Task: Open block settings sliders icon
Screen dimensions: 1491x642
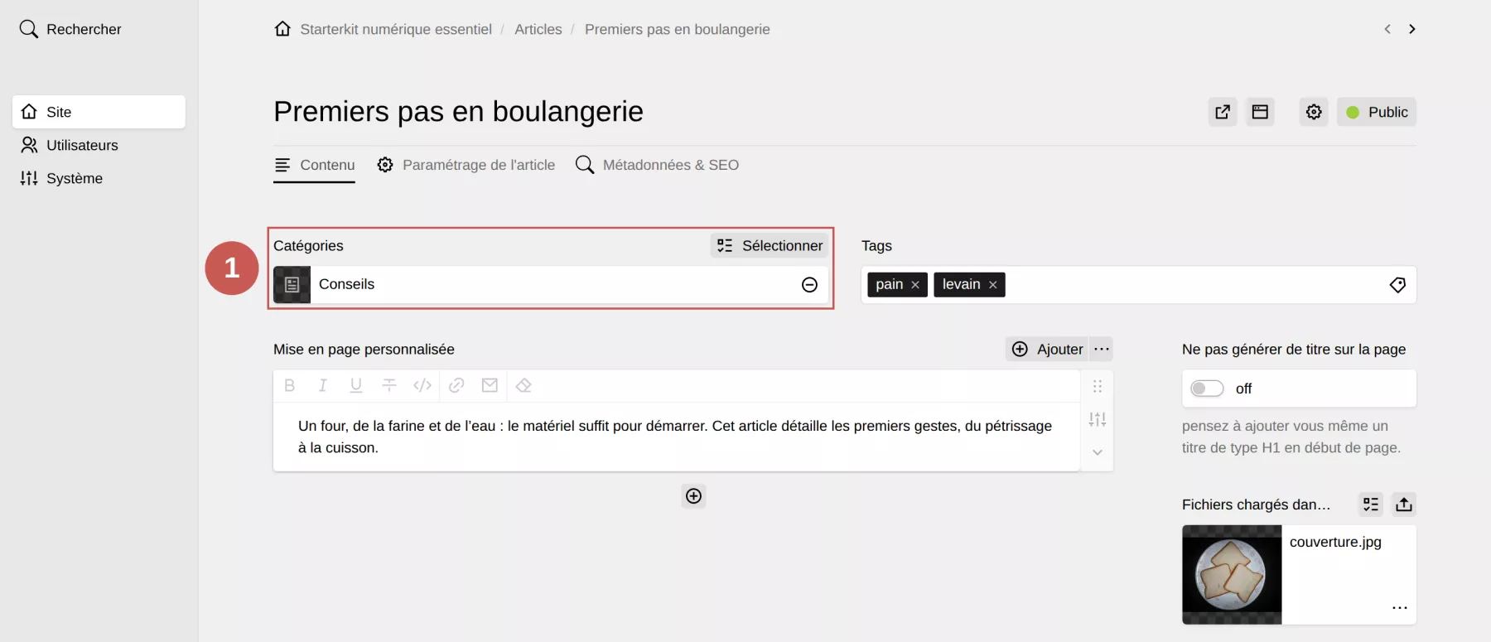Action: (1098, 419)
